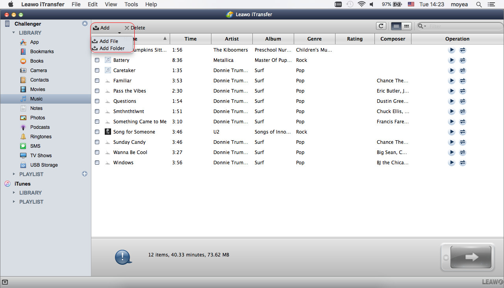Sort the list by Artist column

tap(232, 39)
